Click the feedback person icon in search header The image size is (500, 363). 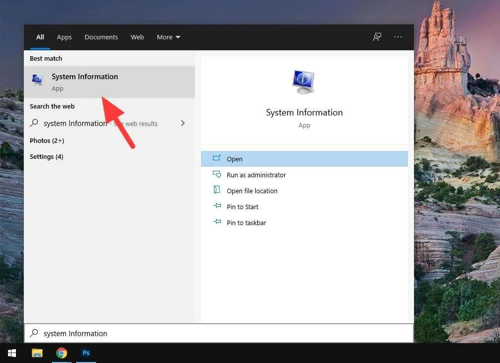pyautogui.click(x=377, y=37)
